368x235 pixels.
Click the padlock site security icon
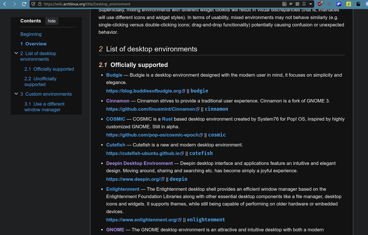click(x=40, y=4)
